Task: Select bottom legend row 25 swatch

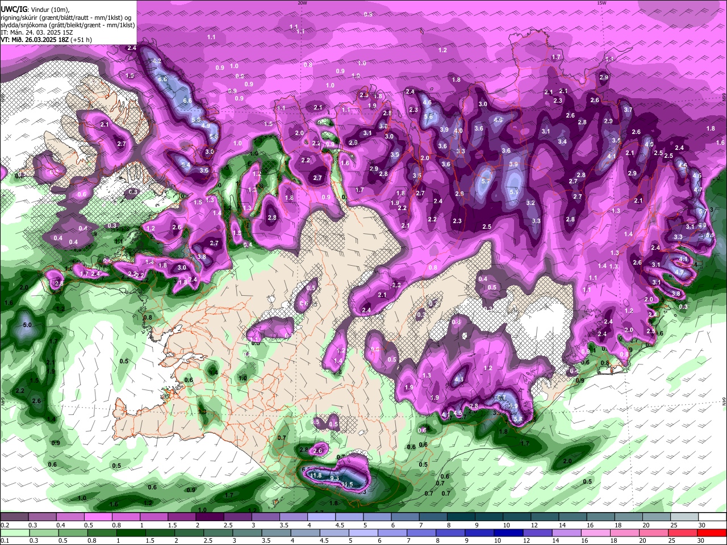Action: (683, 533)
